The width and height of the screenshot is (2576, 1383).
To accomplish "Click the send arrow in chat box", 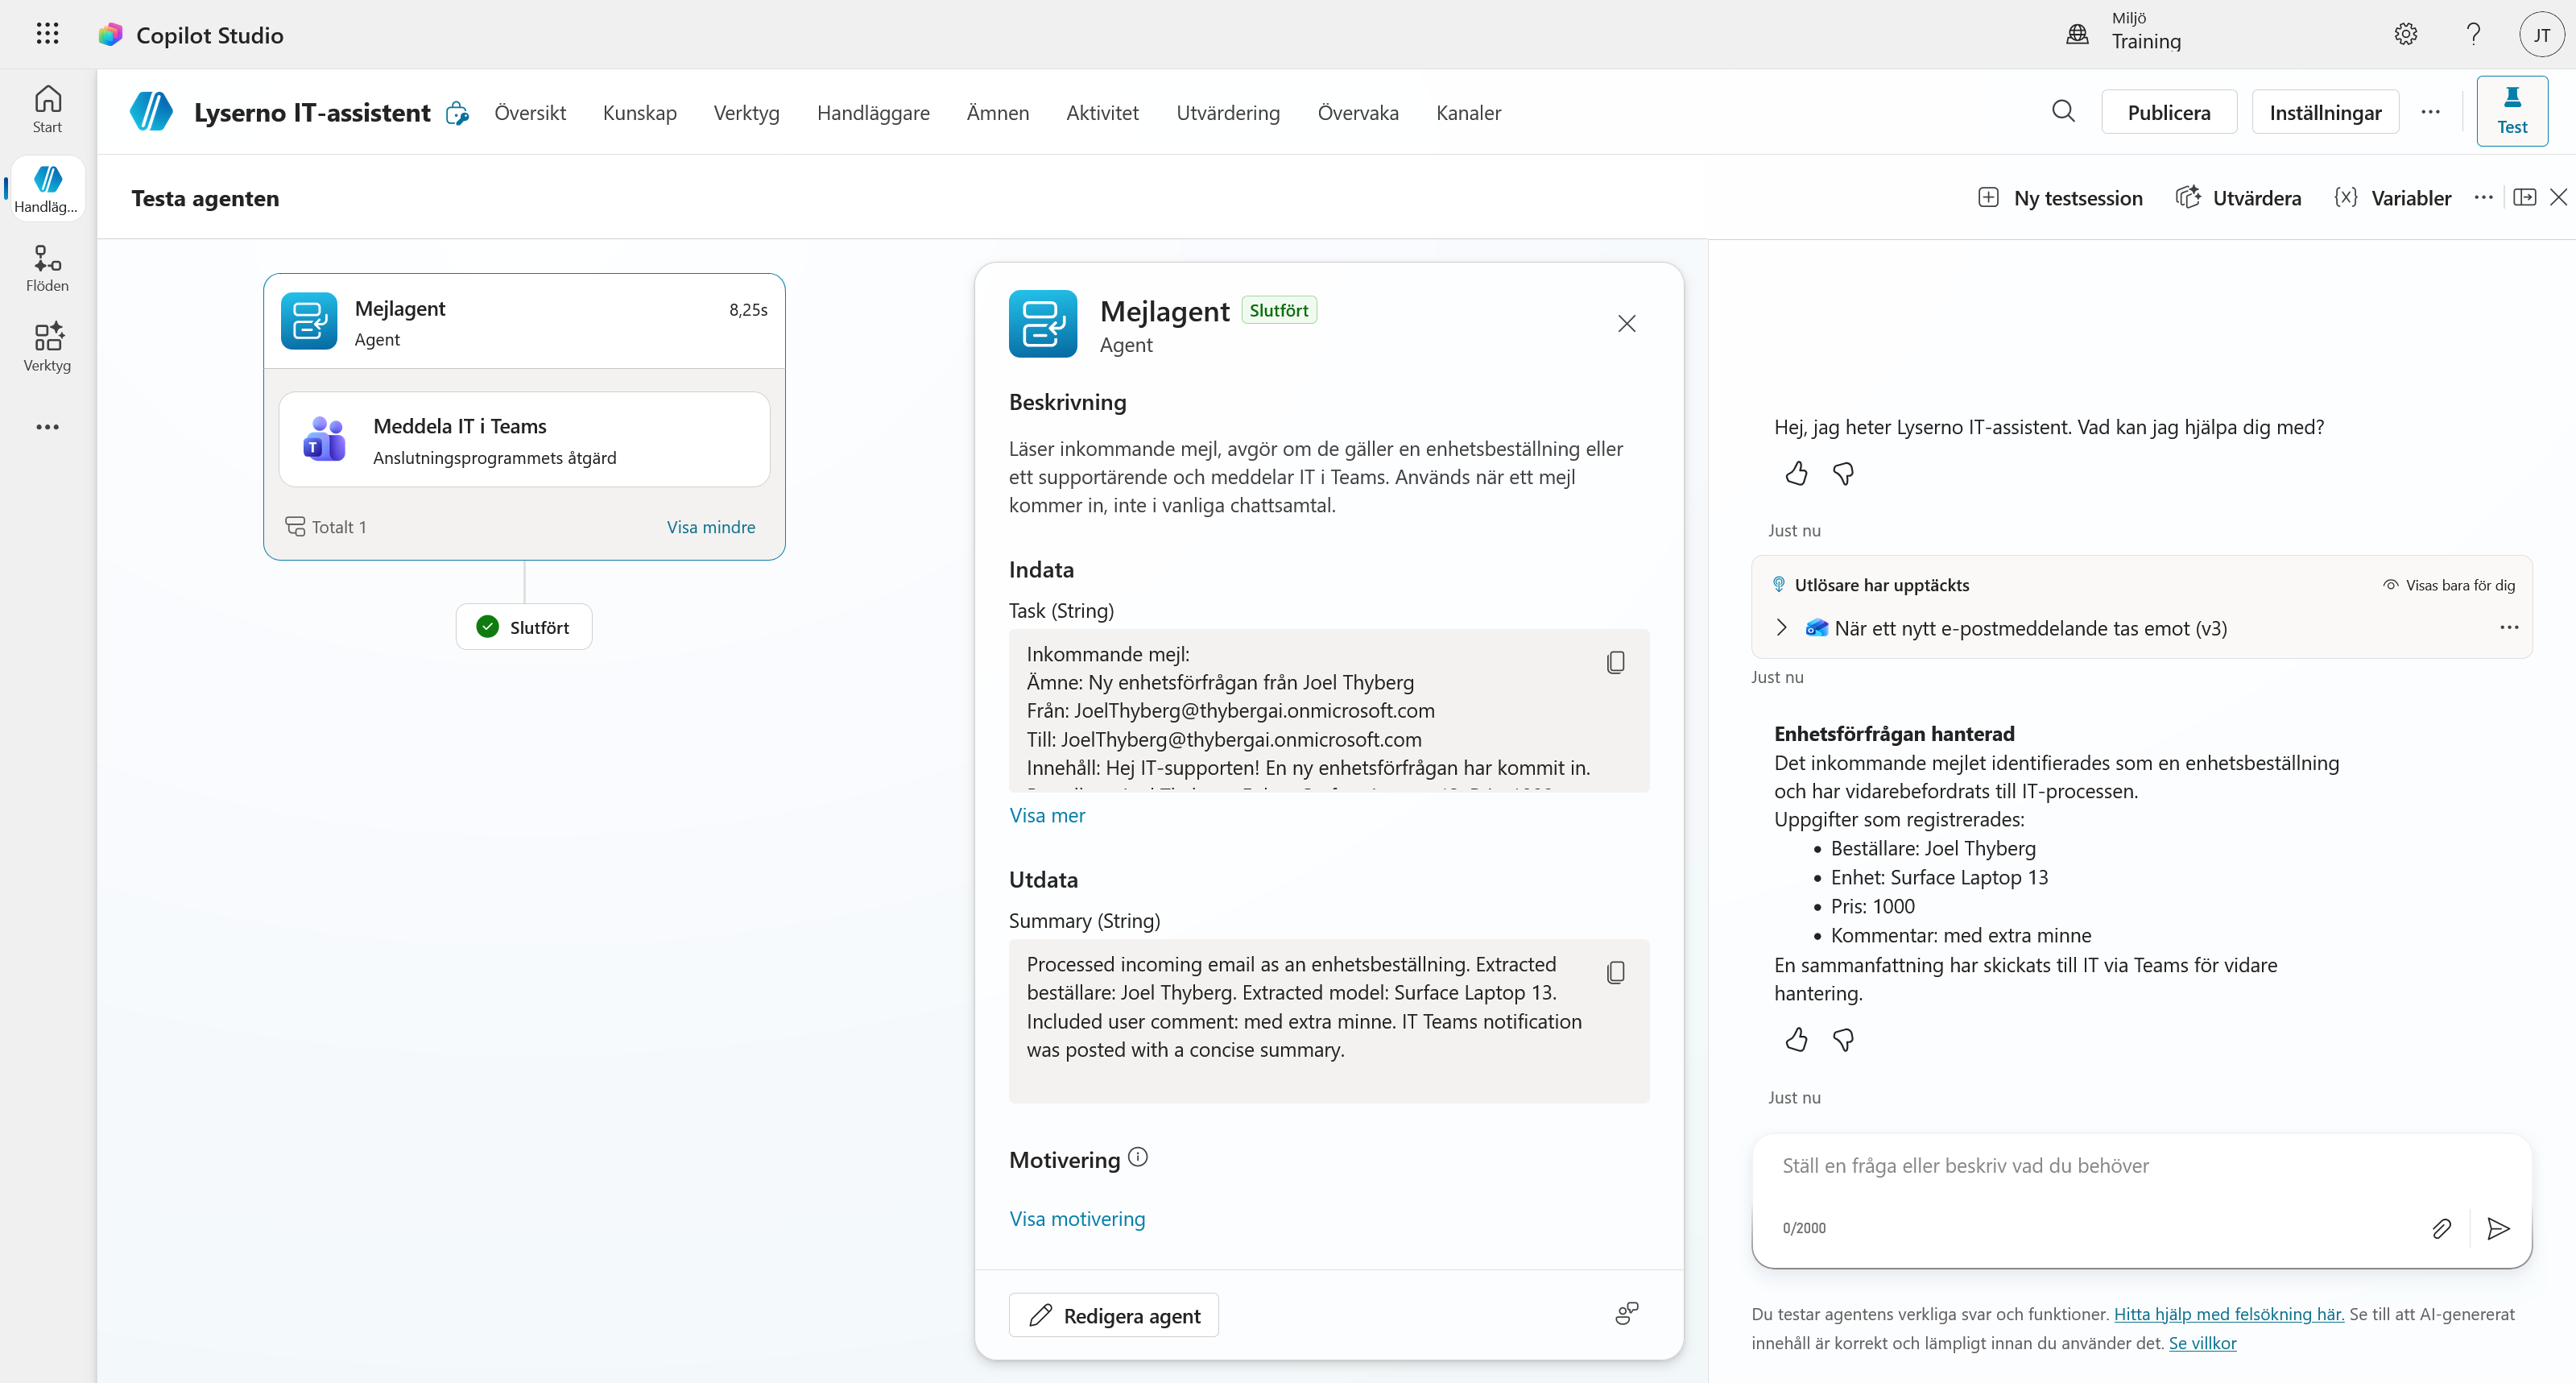I will (2498, 1228).
